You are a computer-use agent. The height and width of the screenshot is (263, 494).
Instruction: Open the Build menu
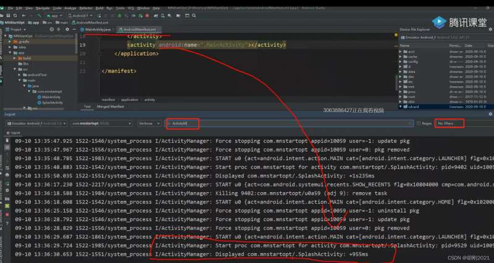point(99,8)
